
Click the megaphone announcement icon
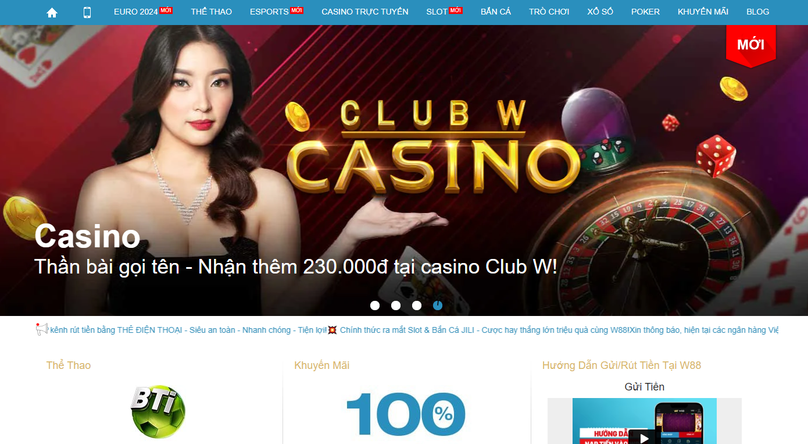[42, 329]
